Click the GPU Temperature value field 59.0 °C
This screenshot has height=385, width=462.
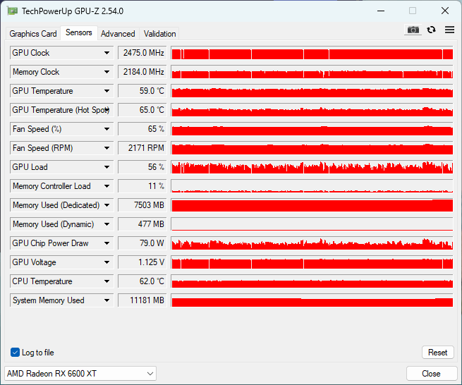tap(142, 91)
